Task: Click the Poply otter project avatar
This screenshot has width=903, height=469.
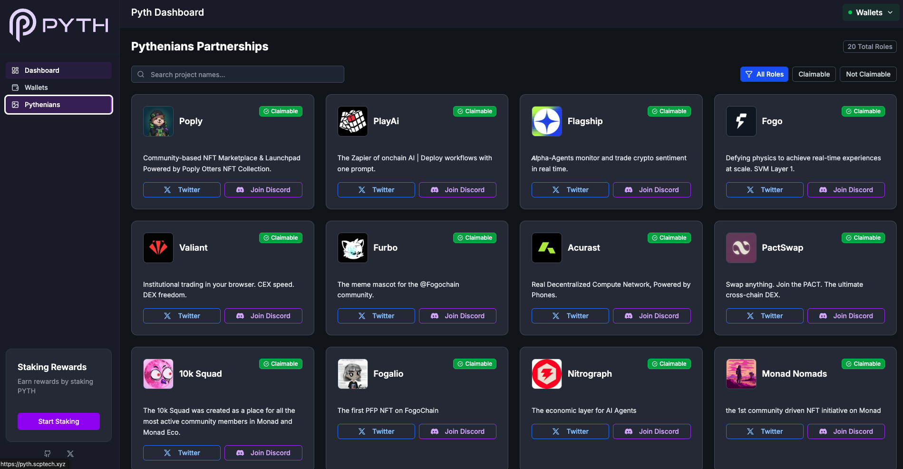Action: click(158, 121)
